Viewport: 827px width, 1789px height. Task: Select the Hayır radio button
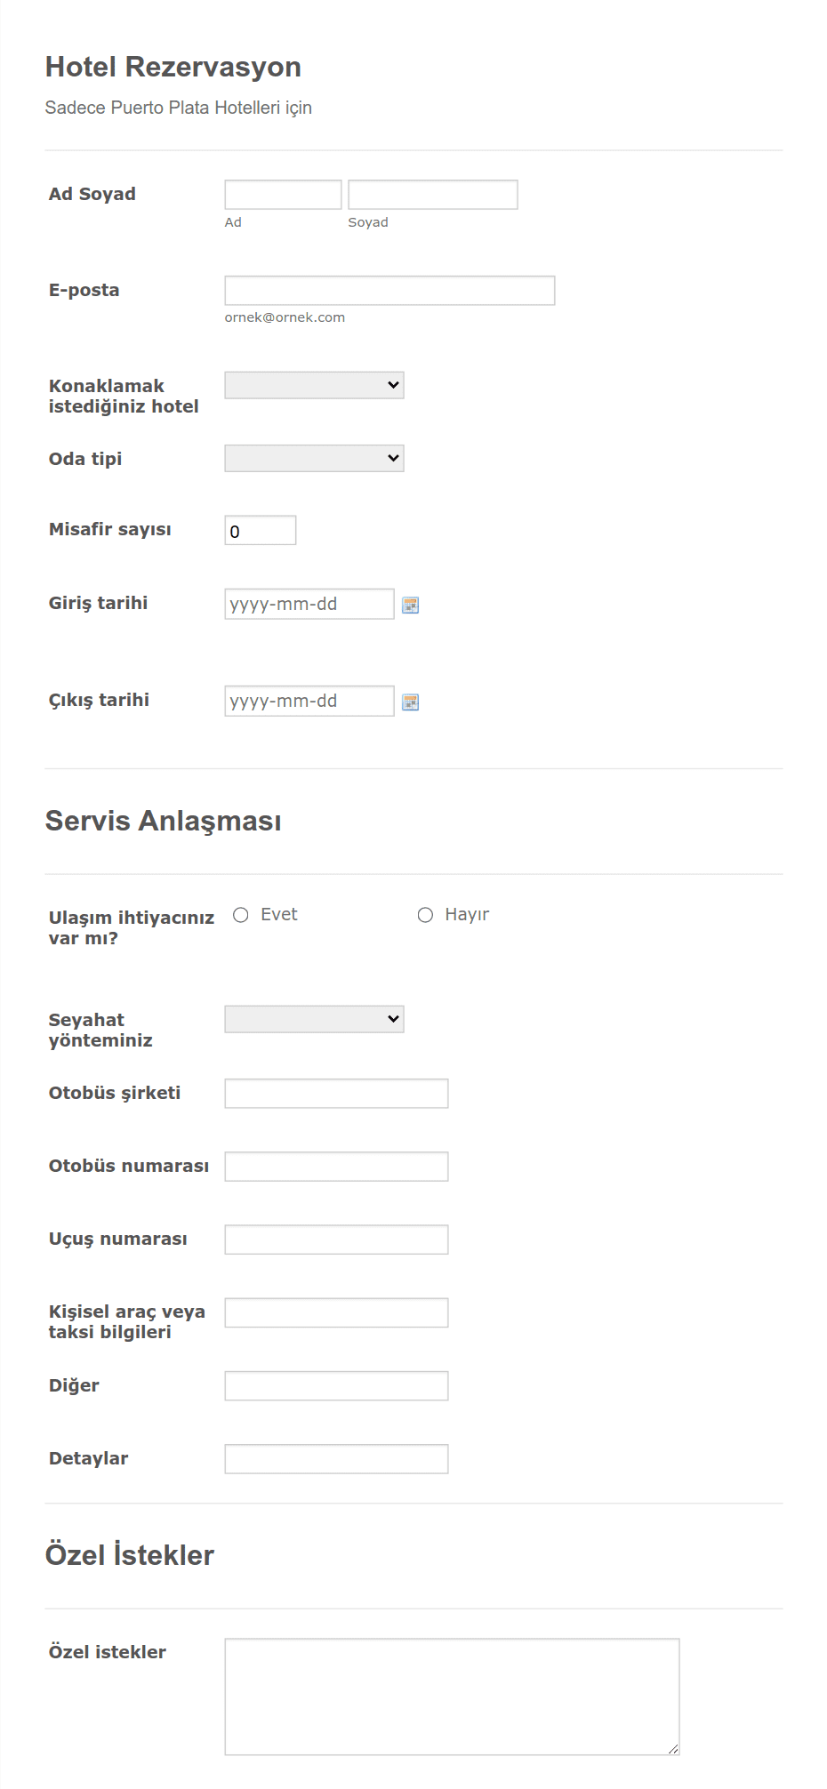[x=425, y=915]
